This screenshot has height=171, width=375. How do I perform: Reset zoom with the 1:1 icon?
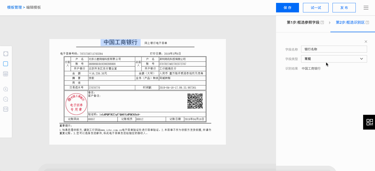point(6,109)
